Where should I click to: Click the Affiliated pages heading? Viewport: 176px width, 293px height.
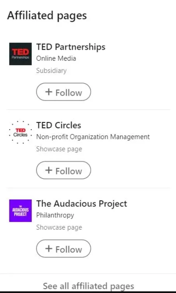(x=47, y=16)
